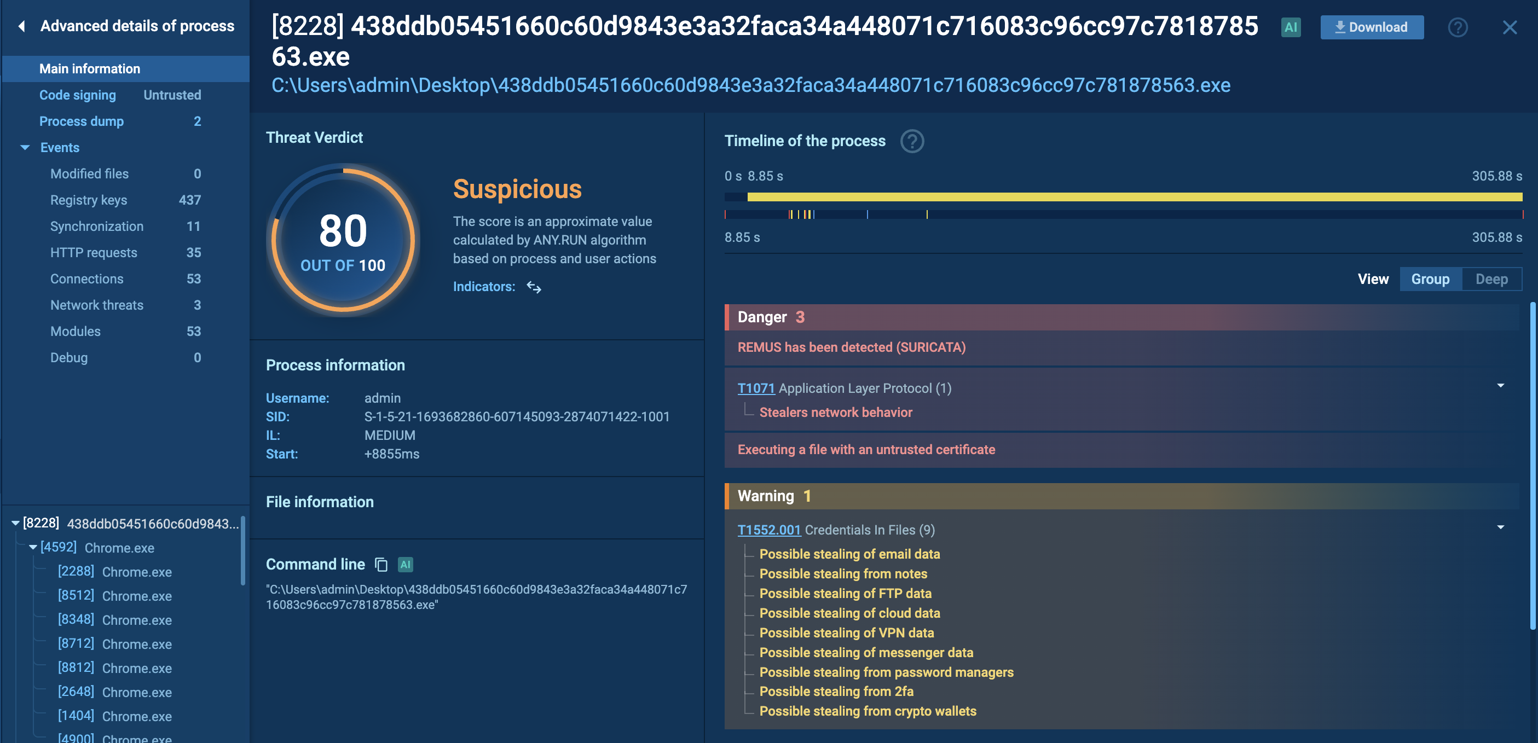This screenshot has height=743, width=1538.
Task: Collapse the T1552.001 Credentials In Files group
Action: pyautogui.click(x=1500, y=527)
